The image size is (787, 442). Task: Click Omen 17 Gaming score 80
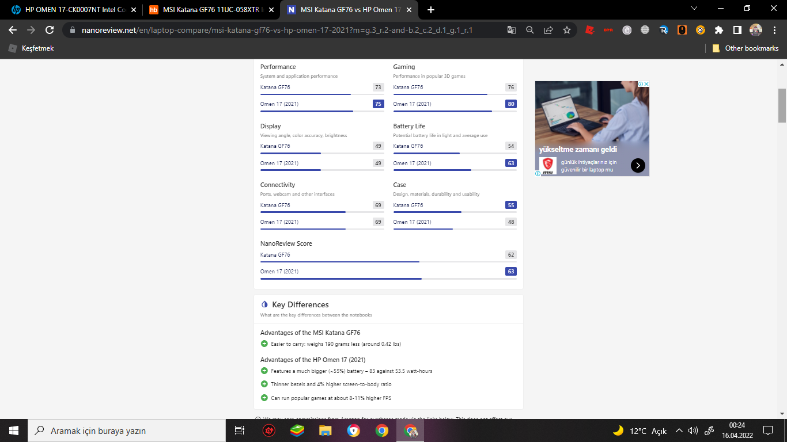coord(511,104)
